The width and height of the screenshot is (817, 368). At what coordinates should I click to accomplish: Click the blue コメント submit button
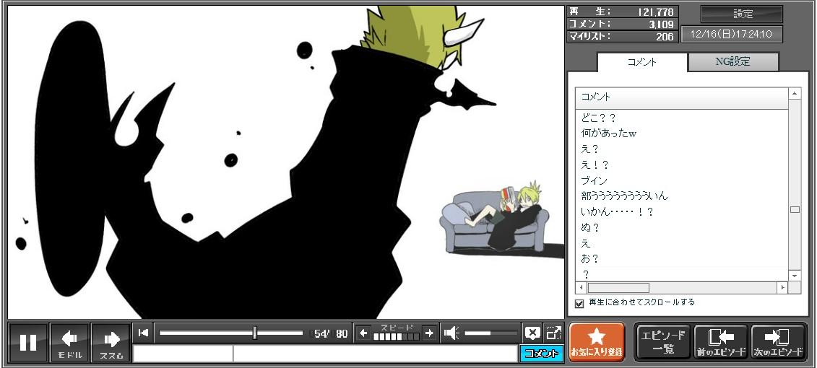point(541,354)
